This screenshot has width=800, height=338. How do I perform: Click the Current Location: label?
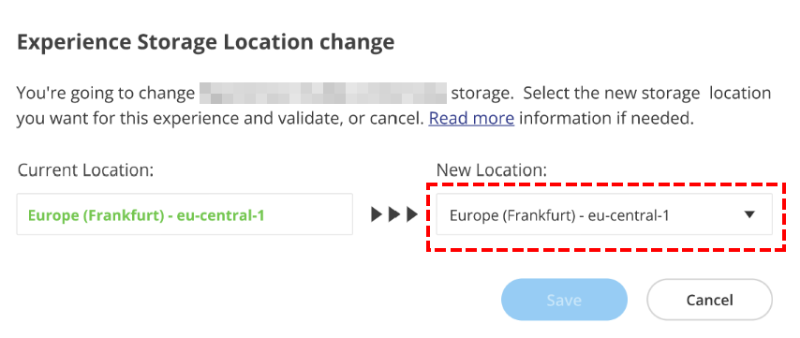point(85,170)
